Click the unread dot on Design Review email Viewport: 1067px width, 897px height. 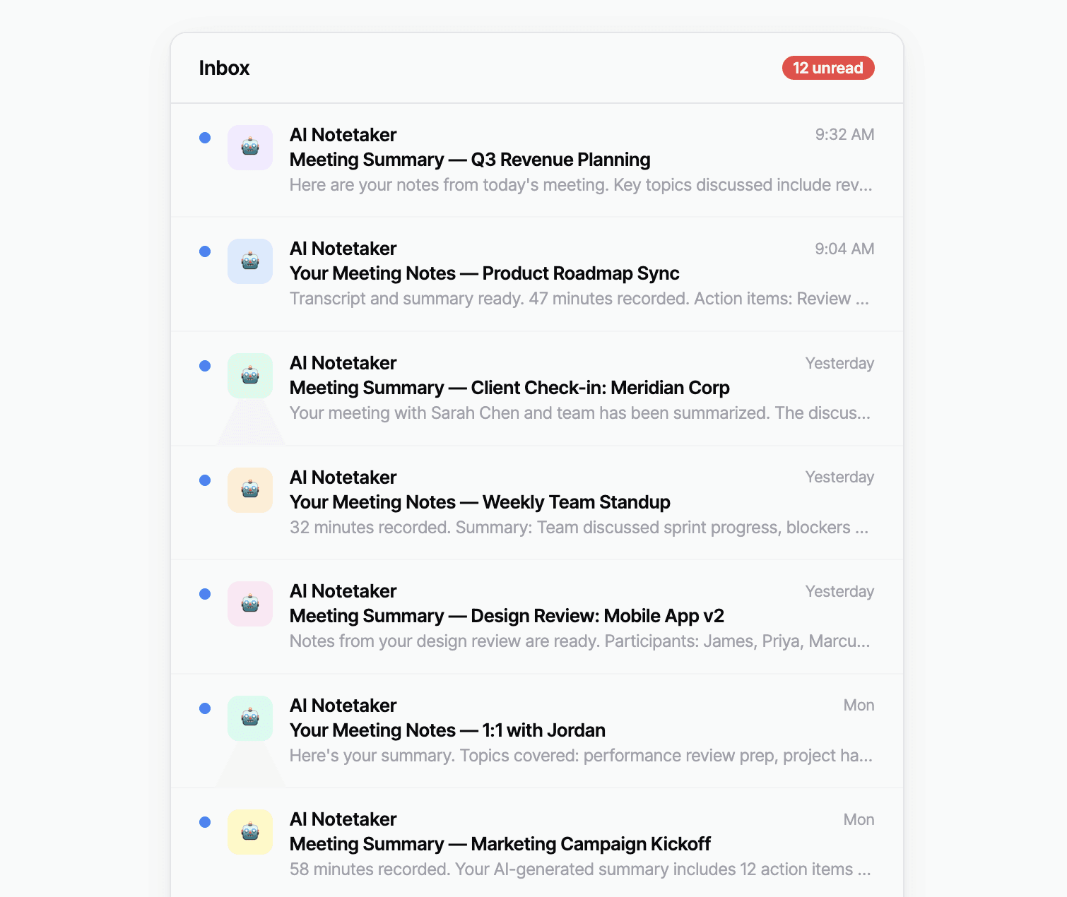point(205,594)
